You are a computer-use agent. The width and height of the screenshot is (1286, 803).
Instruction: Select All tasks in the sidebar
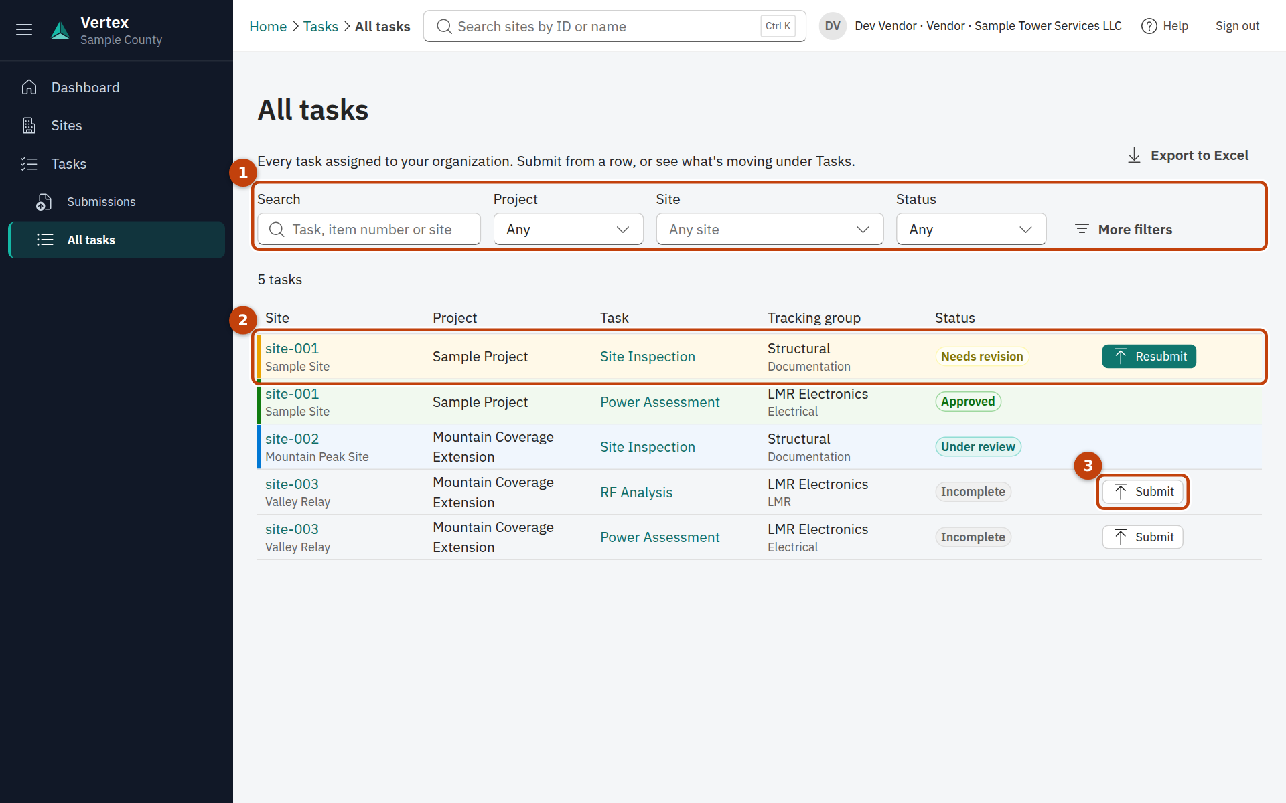click(117, 240)
